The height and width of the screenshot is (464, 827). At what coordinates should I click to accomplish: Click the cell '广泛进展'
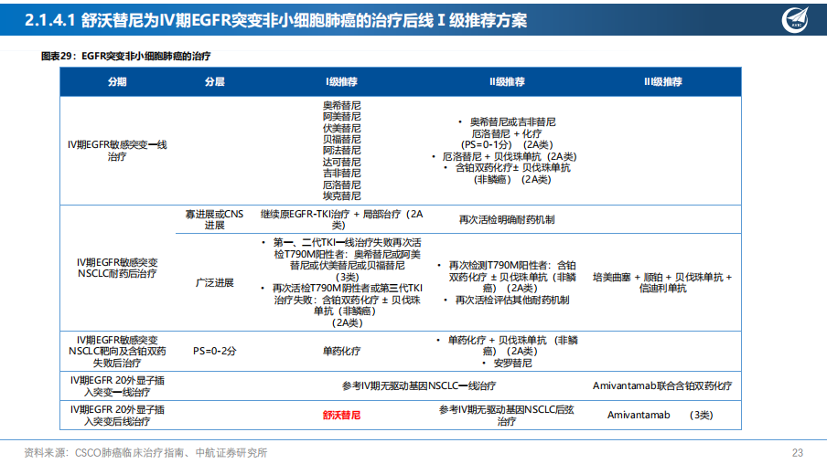click(215, 283)
